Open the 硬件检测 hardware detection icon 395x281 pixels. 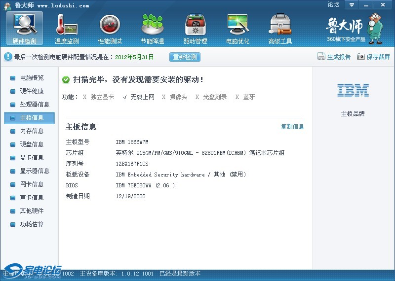[x=25, y=28]
